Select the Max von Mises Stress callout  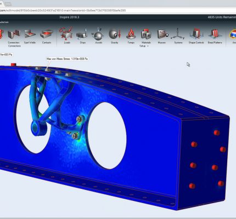67,59
